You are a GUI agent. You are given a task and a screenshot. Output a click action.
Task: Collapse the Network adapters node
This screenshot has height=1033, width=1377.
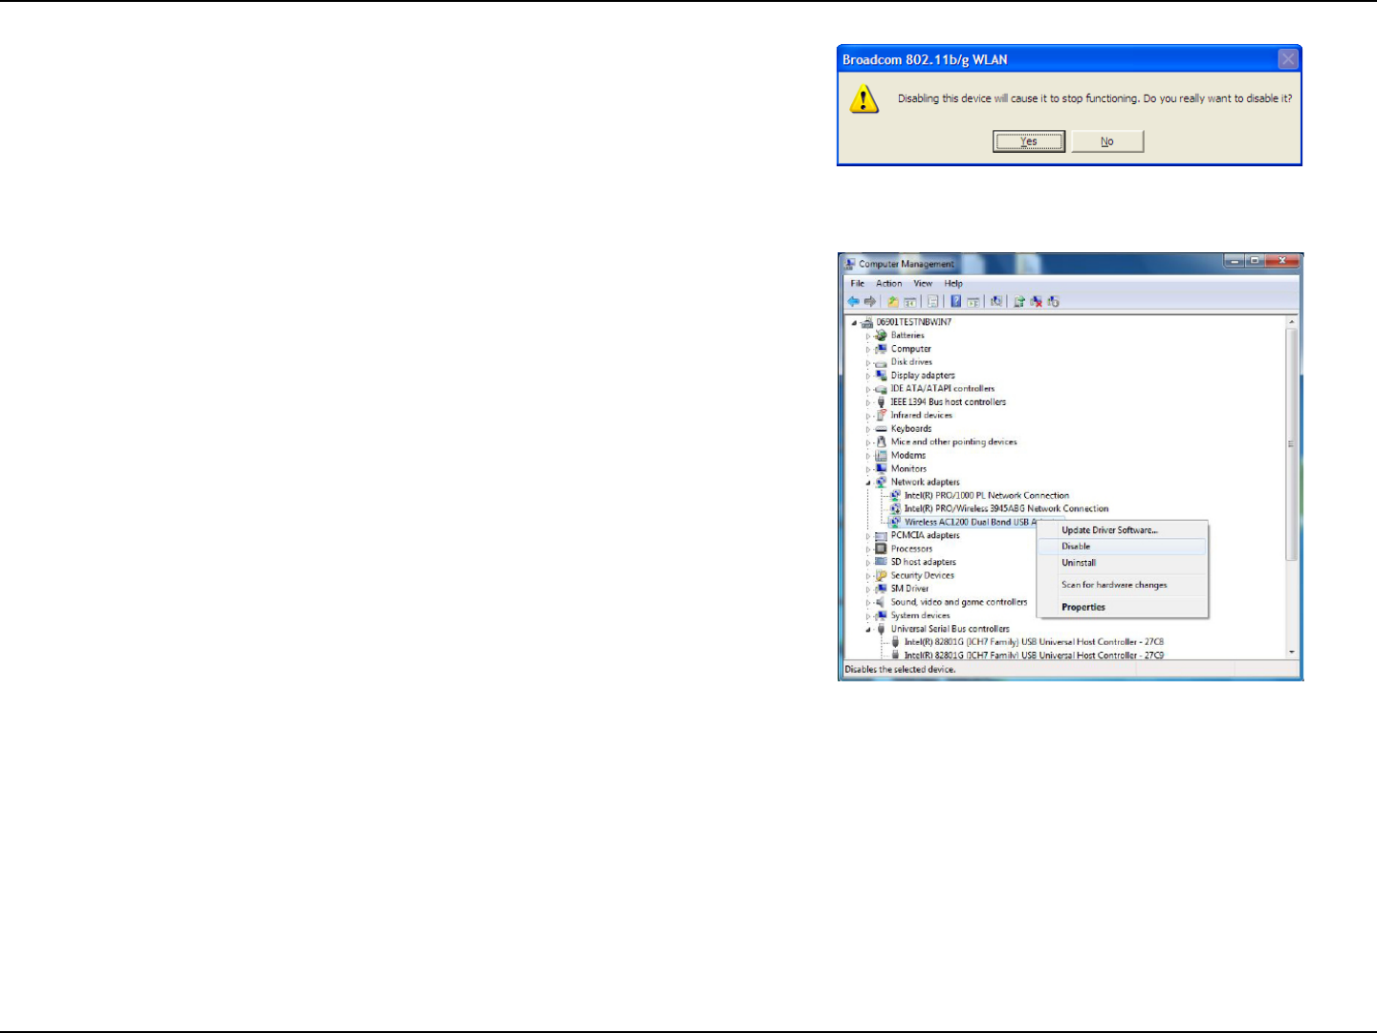coord(868,483)
